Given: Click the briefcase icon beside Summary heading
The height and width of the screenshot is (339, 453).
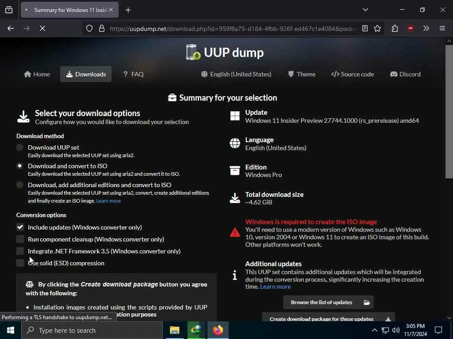Looking at the screenshot, I should pyautogui.click(x=172, y=98).
